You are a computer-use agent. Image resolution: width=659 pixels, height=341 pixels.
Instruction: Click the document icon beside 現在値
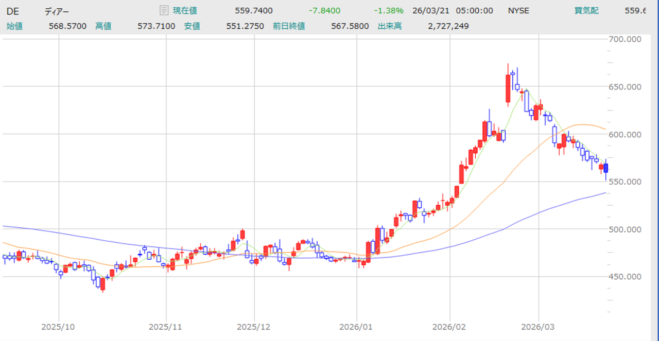pyautogui.click(x=164, y=10)
